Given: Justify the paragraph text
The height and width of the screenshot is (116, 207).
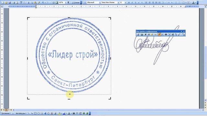Looking at the screenshot, I should 156,3.
